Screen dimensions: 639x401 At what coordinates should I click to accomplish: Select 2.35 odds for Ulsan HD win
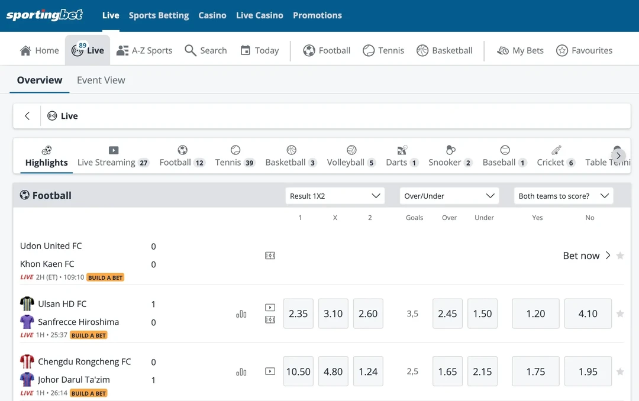tap(298, 313)
